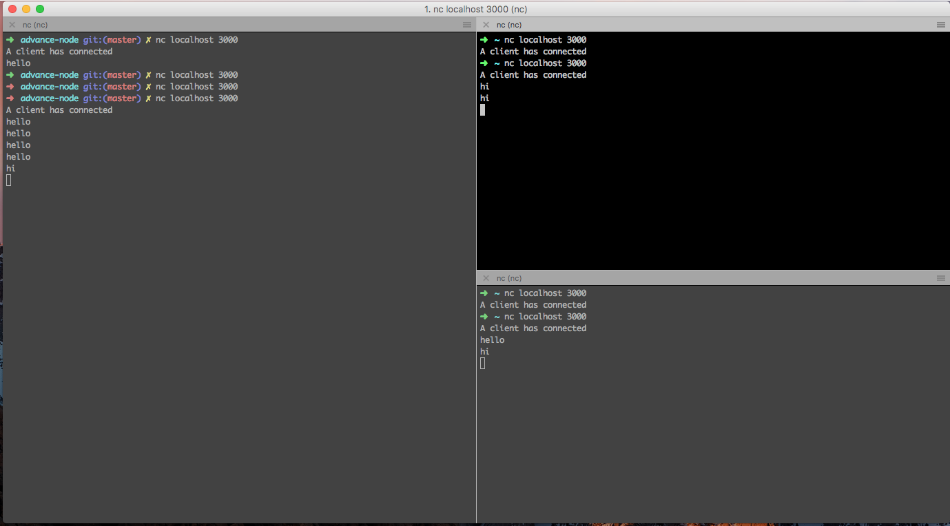The height and width of the screenshot is (526, 950).
Task: Click the red close window button
Action: 12,9
